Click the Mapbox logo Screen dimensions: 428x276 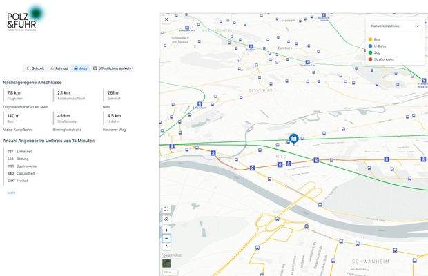tap(173, 255)
